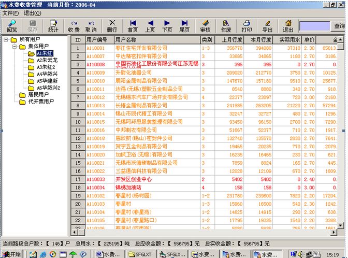Click the 收费 charge toolbar icon
Viewport: 348px width, 258px height.
tap(74, 26)
